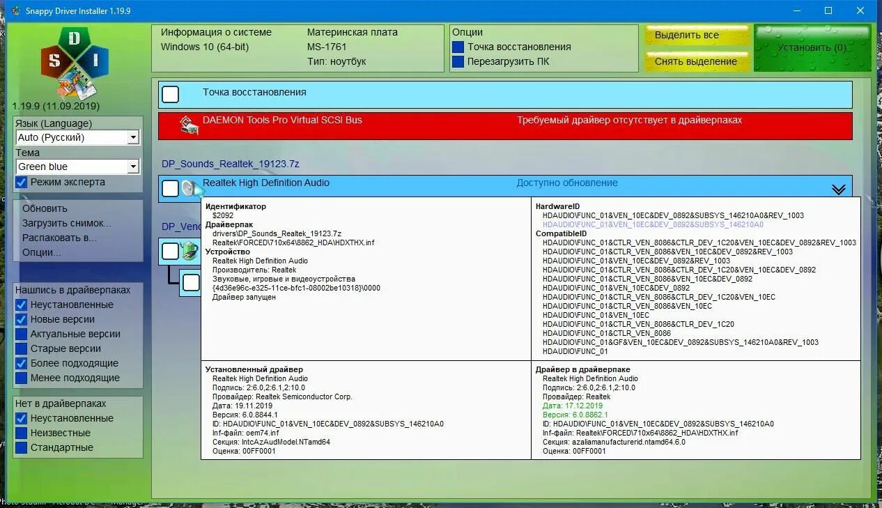882x508 pixels.
Task: Click the version label 1.19.9 (11.09.2019)
Action: [x=56, y=106]
